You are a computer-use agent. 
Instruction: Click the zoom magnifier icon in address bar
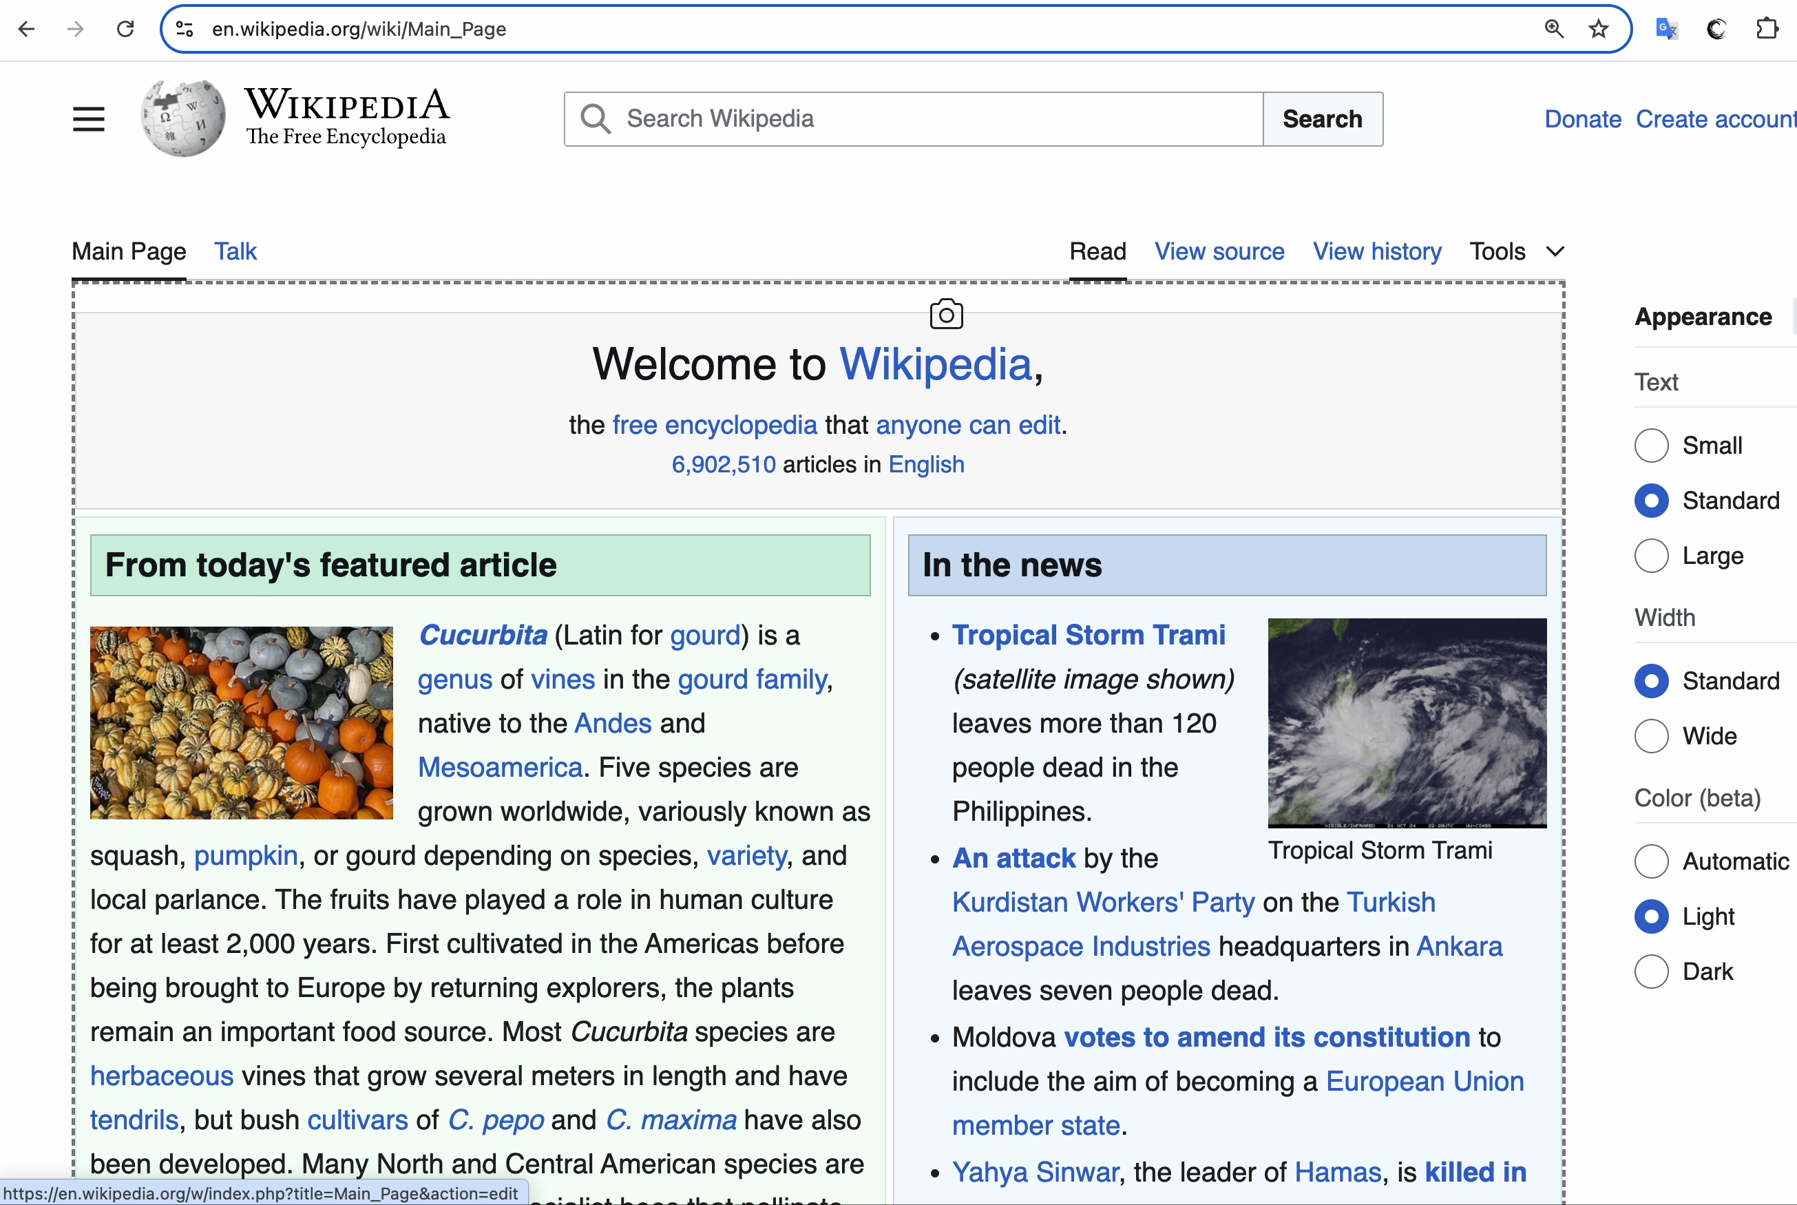[x=1553, y=29]
